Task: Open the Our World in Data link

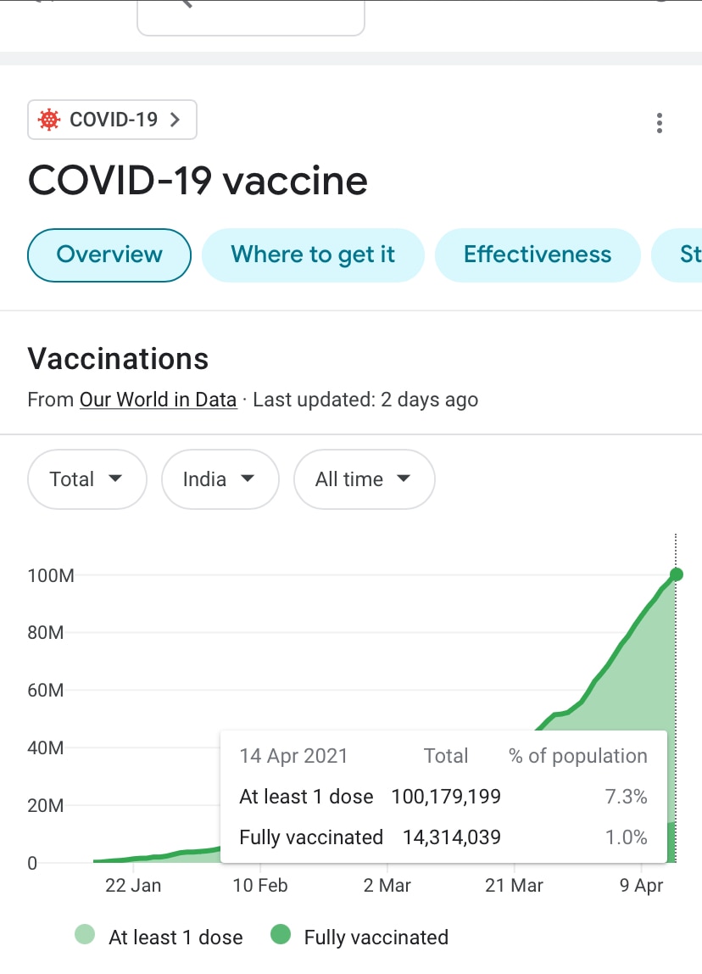Action: point(158,400)
